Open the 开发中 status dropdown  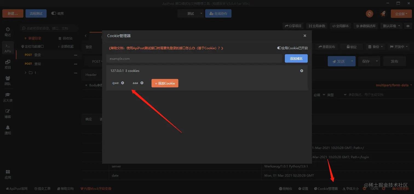[398, 47]
